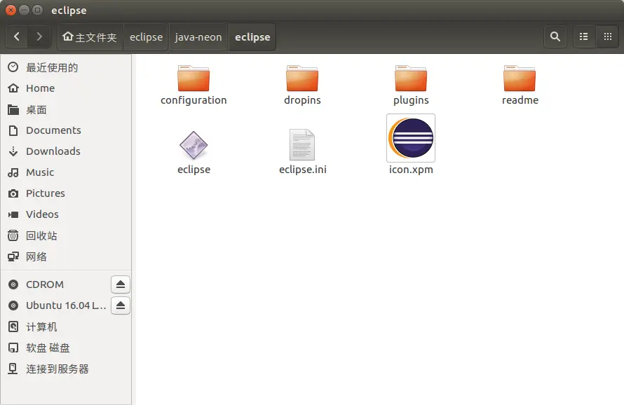Viewport: 624px width, 405px height.
Task: Click the search magnifier icon
Action: 555,37
